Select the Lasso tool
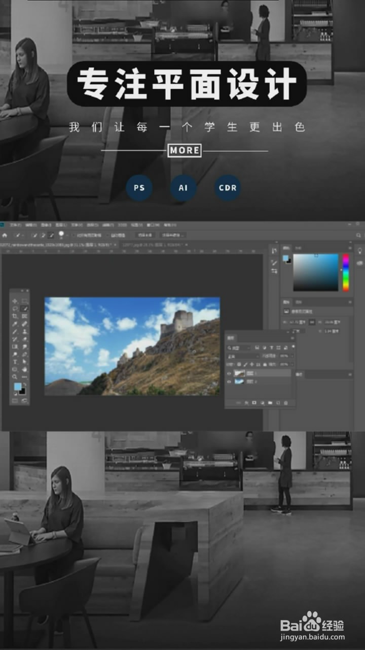The image size is (365, 650). (15, 309)
